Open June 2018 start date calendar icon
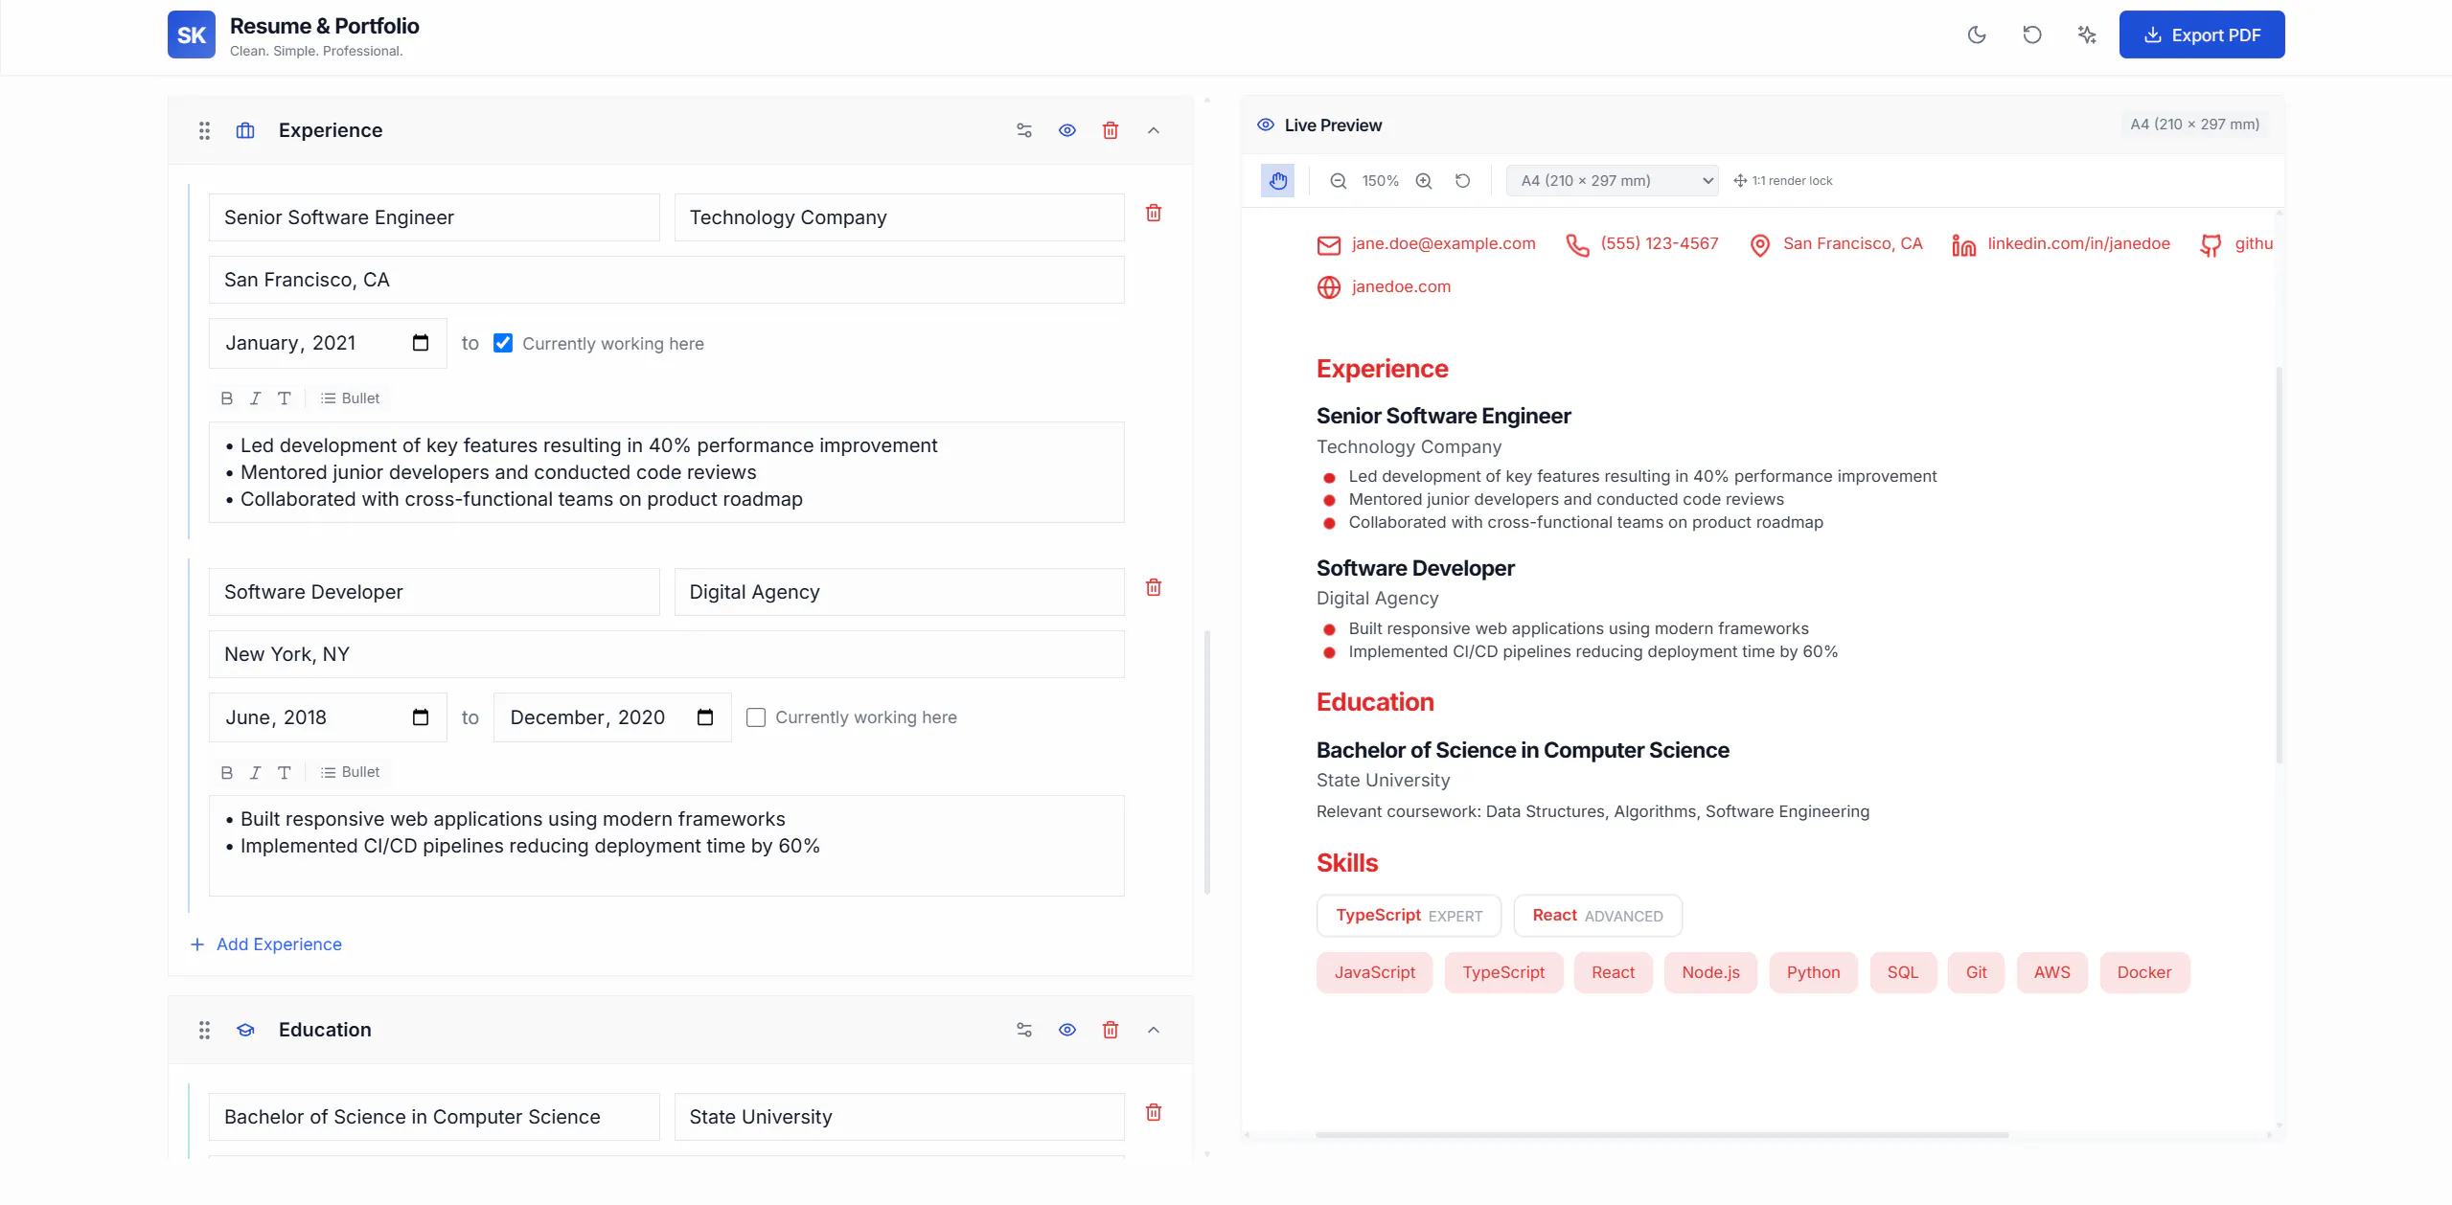2452x1205 pixels. (421, 717)
